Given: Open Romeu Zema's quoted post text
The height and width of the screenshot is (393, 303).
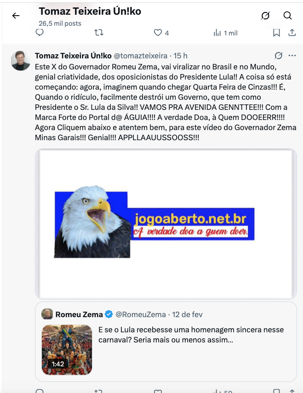Looking at the screenshot, I should tap(191, 335).
